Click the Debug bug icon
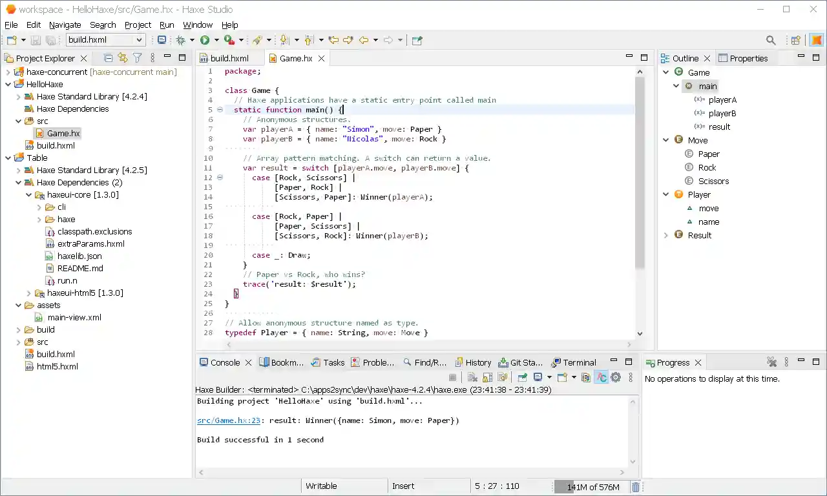This screenshot has height=496, width=827. pyautogui.click(x=181, y=40)
